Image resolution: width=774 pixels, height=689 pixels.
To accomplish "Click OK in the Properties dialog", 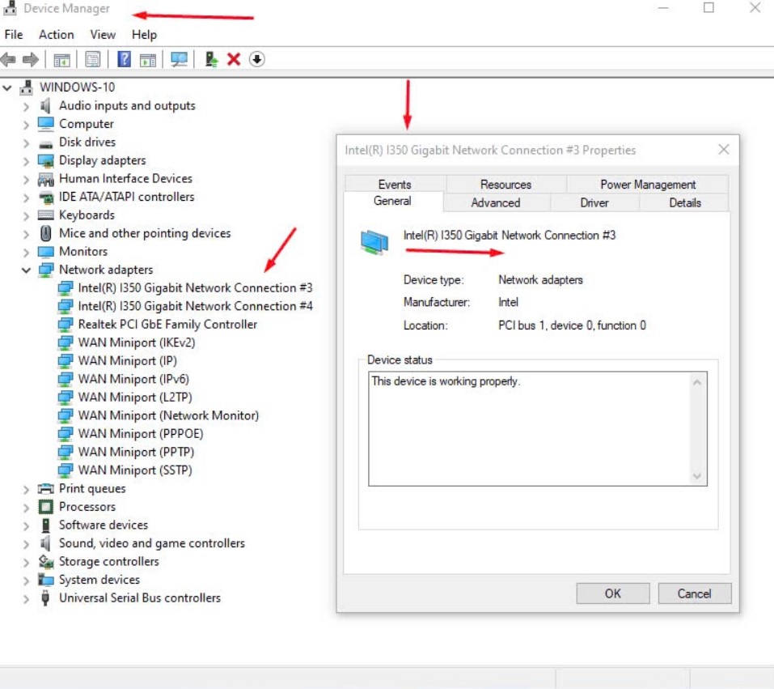I will (612, 593).
